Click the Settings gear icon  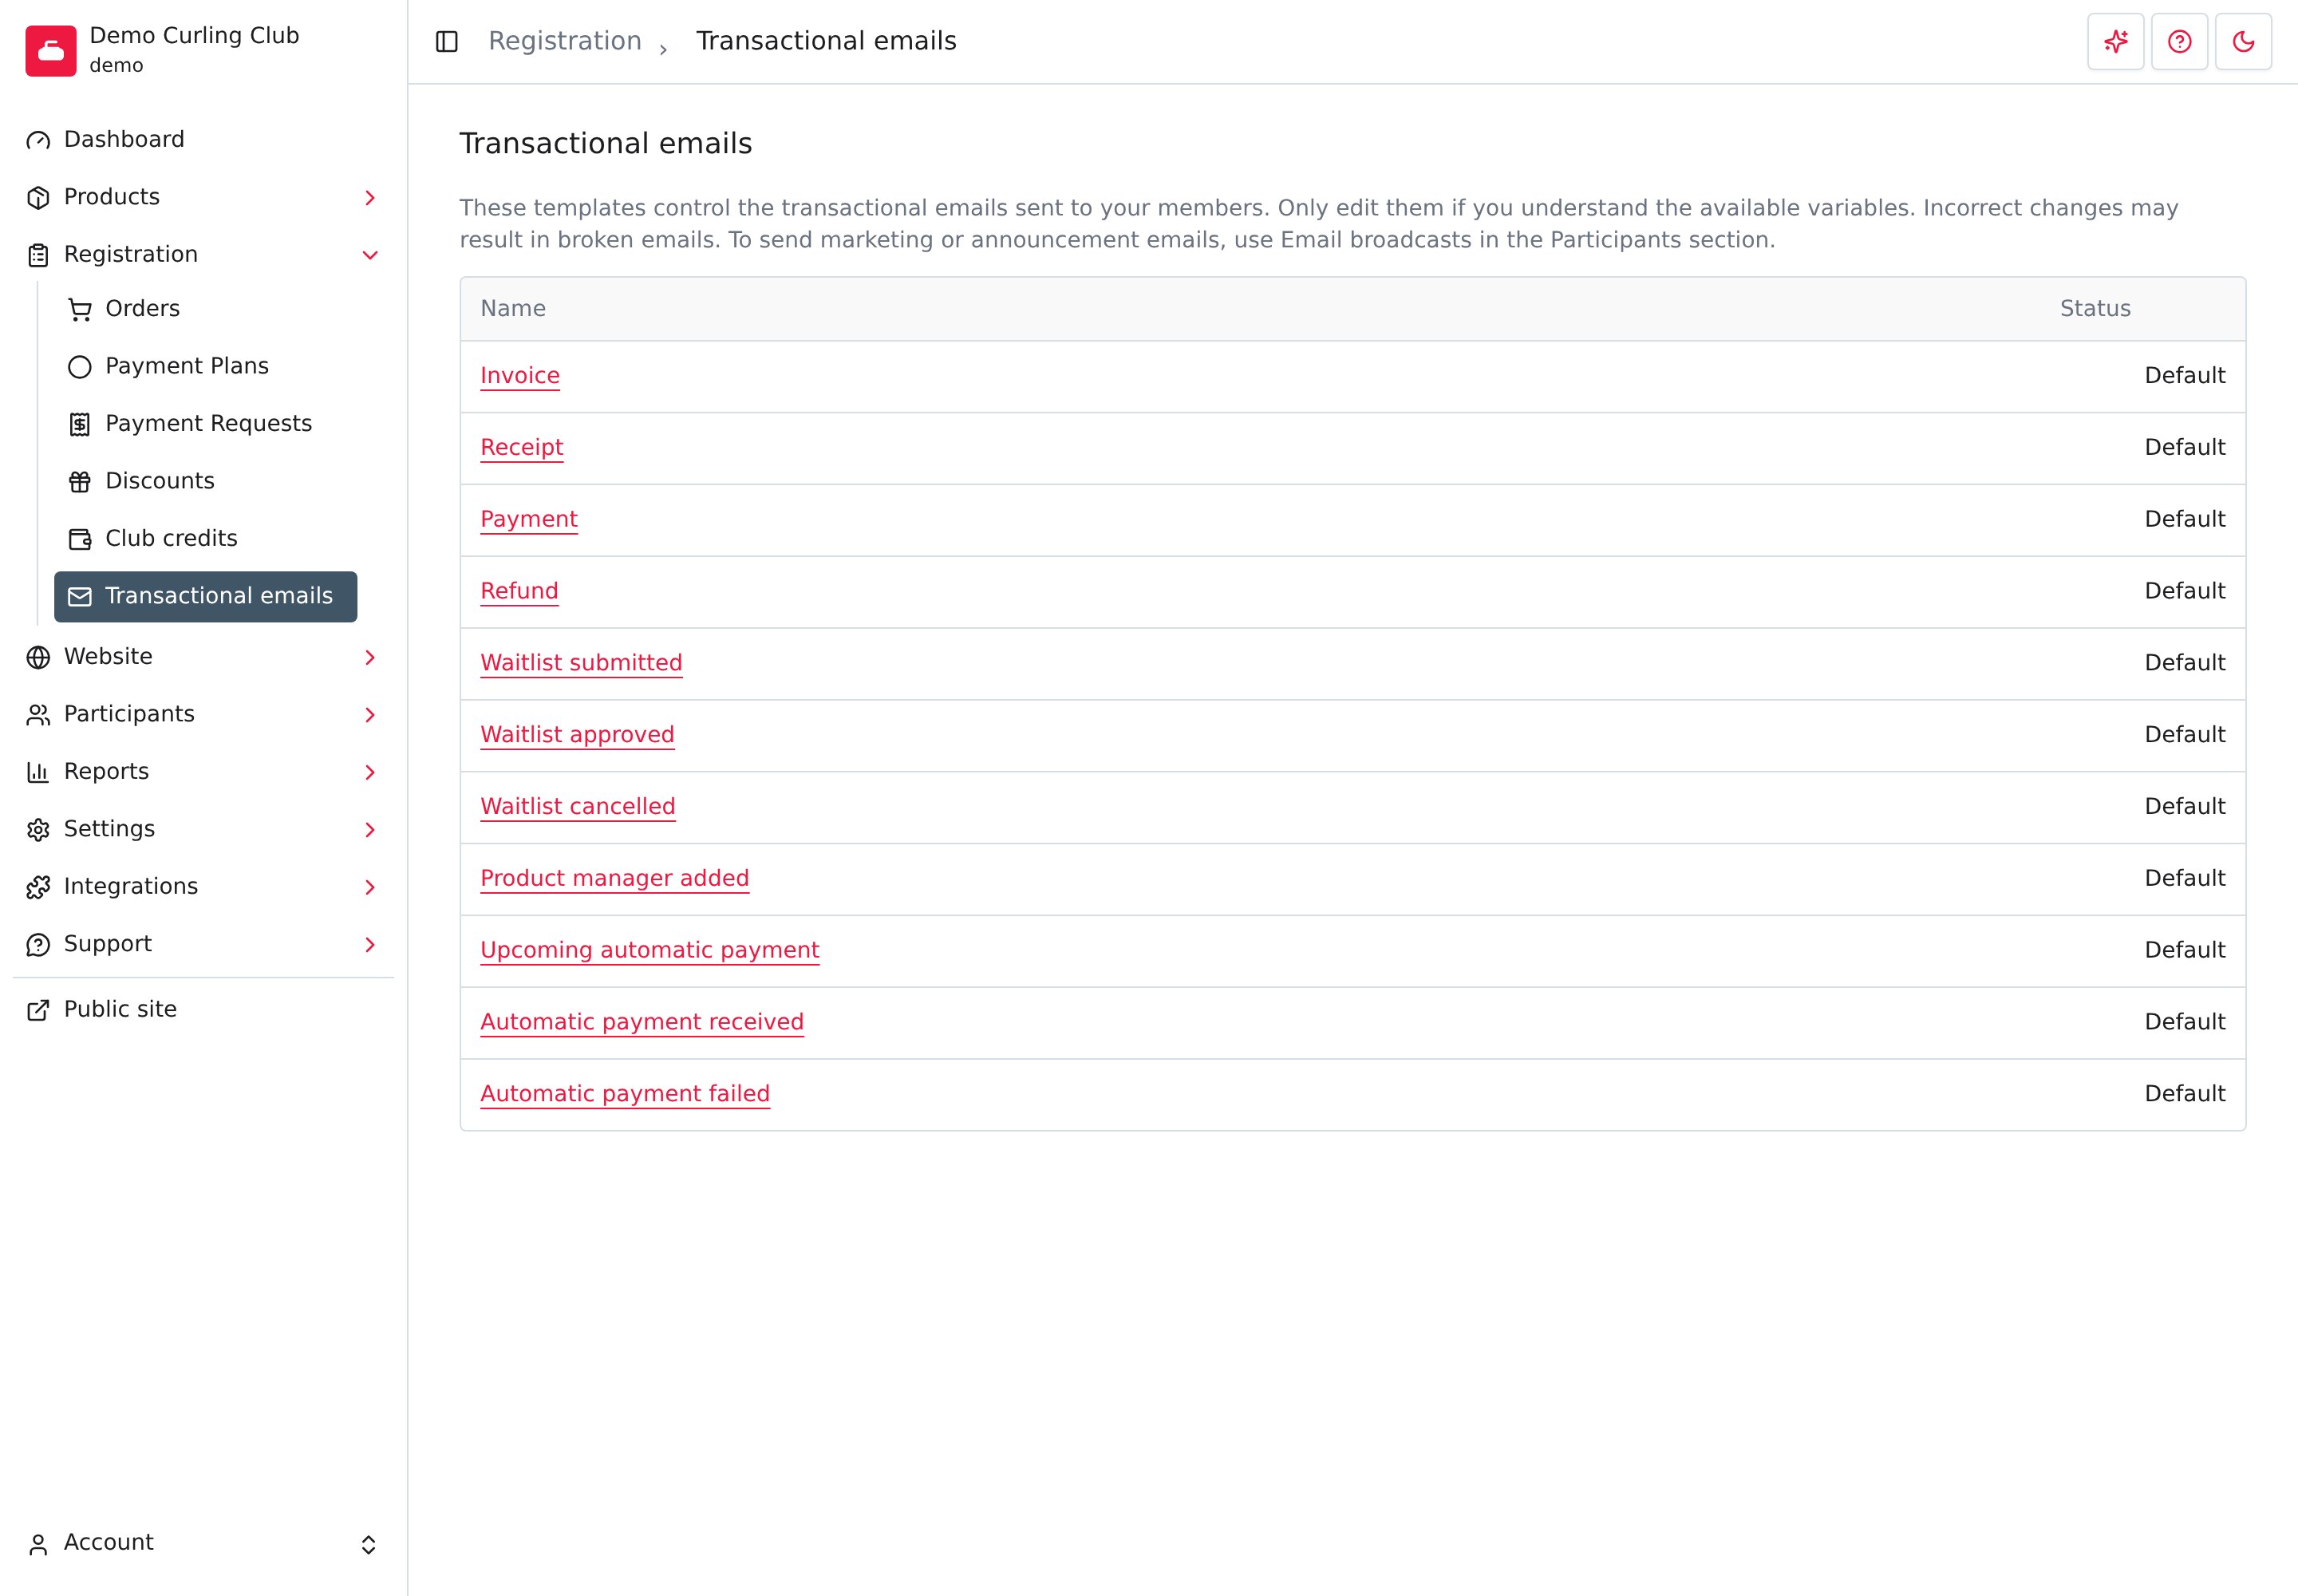[38, 830]
